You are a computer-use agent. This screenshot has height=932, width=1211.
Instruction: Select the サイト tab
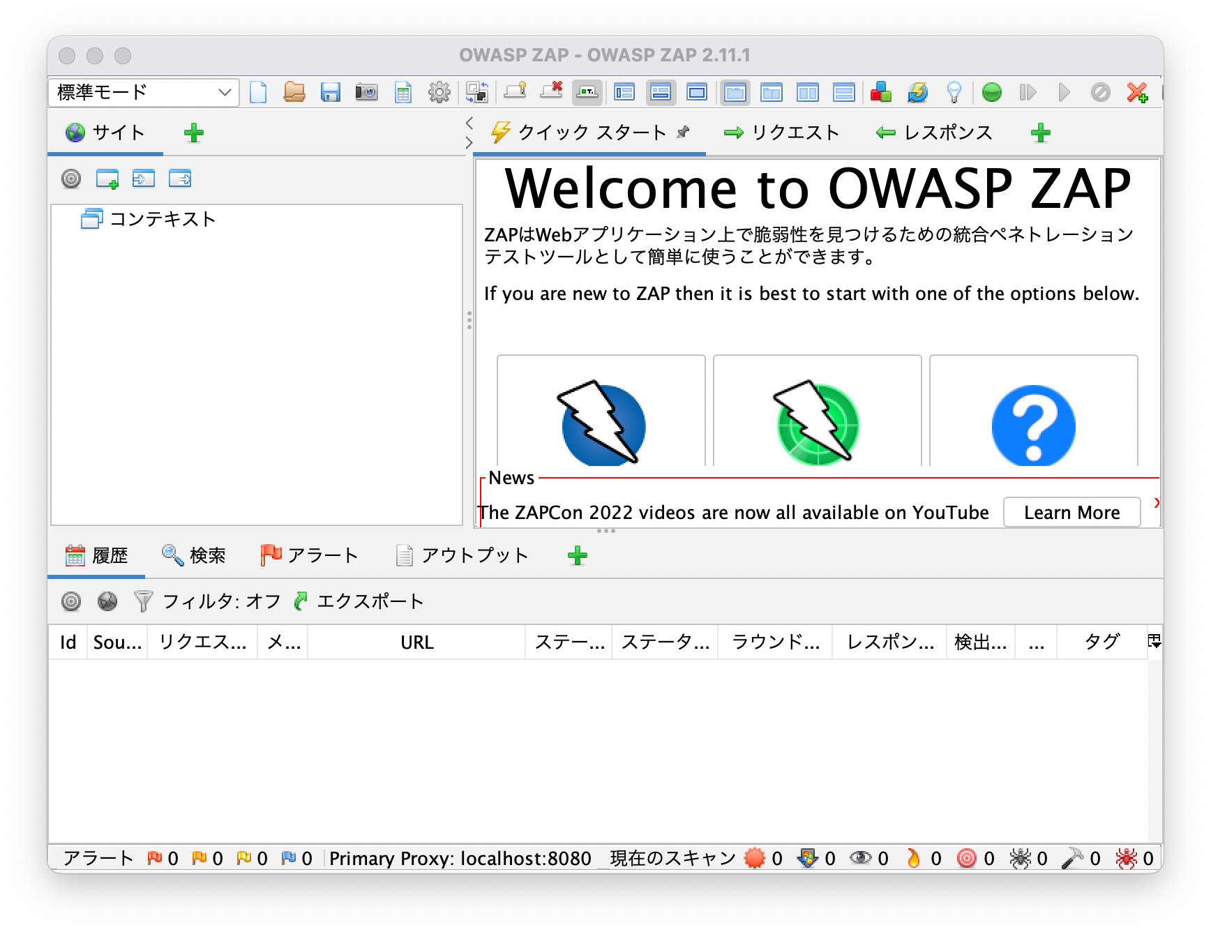tap(105, 133)
